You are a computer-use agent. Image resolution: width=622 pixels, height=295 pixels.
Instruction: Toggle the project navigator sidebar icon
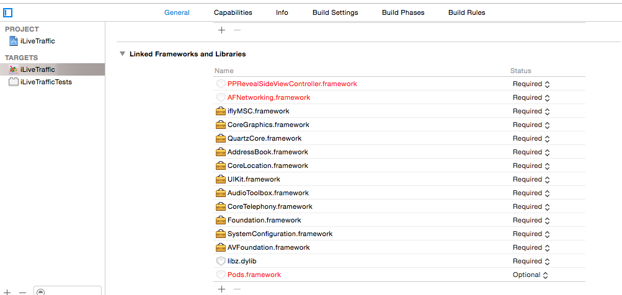8,12
